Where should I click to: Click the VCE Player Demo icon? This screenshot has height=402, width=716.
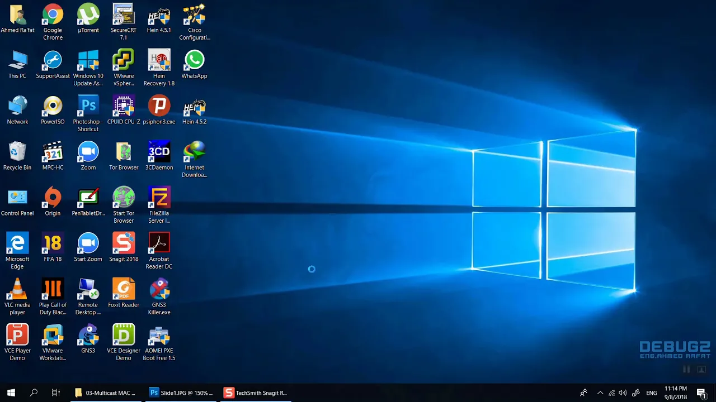click(17, 343)
